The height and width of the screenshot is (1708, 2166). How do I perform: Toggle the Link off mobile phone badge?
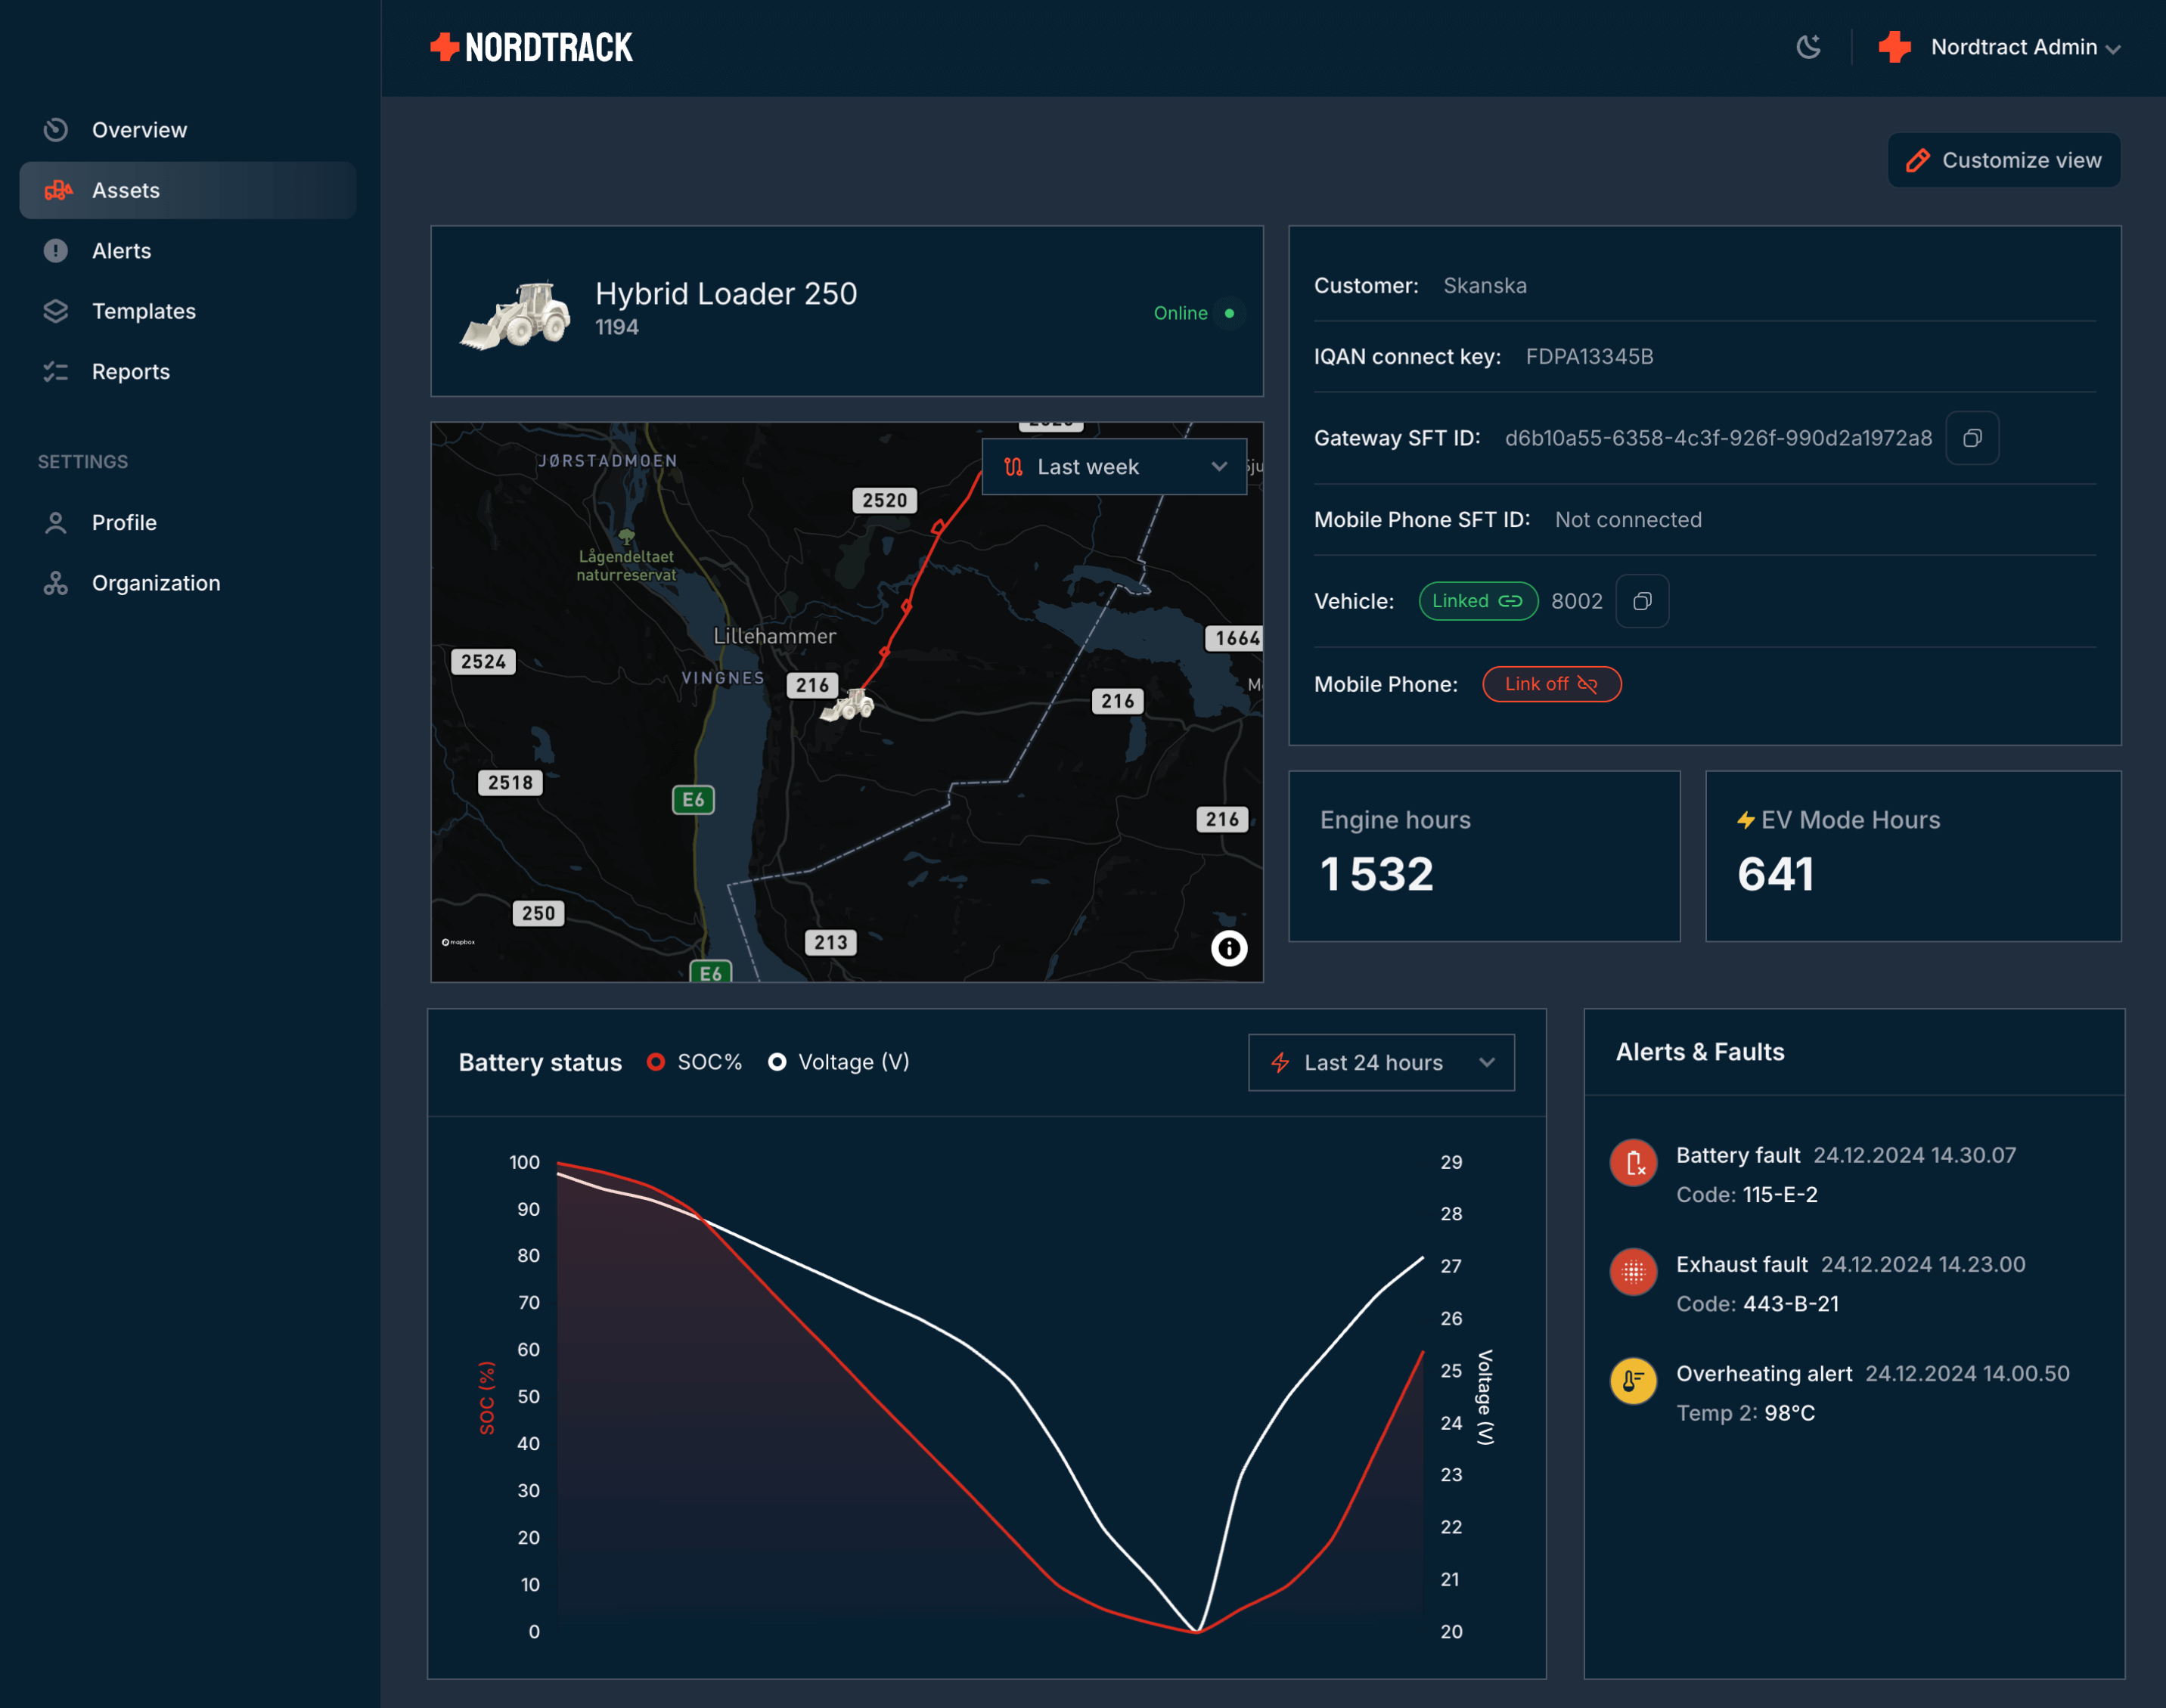tap(1551, 684)
